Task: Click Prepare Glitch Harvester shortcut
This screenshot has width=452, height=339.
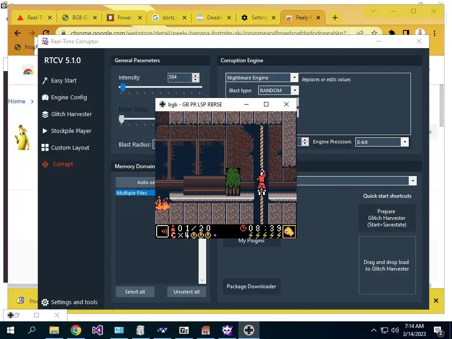Action: (x=387, y=218)
